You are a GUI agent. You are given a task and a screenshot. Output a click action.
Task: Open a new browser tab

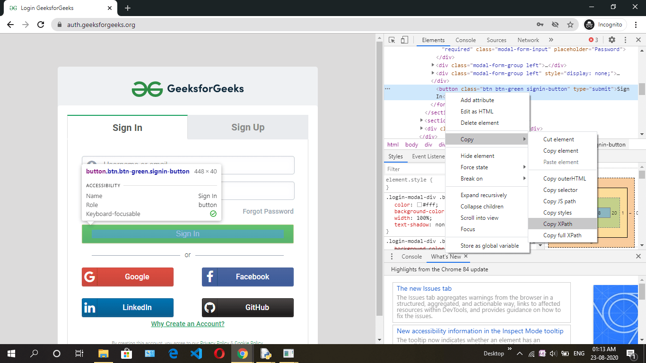(128, 8)
